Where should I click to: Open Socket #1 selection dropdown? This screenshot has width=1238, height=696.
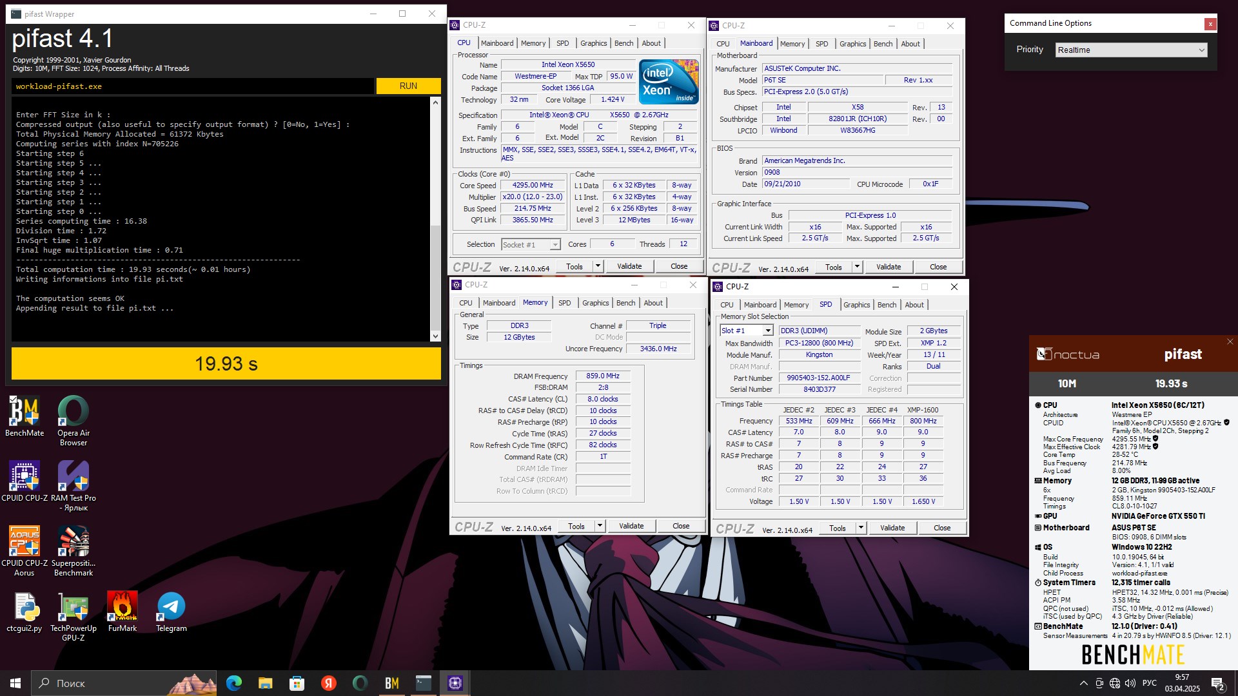coord(531,245)
